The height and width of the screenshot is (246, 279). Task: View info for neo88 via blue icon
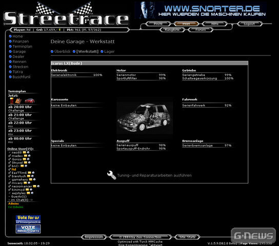pyautogui.click(x=28, y=152)
